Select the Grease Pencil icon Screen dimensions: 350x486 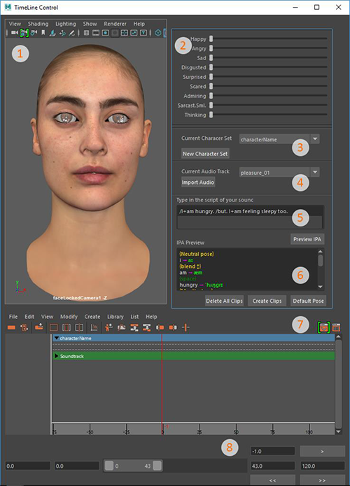[x=71, y=33]
